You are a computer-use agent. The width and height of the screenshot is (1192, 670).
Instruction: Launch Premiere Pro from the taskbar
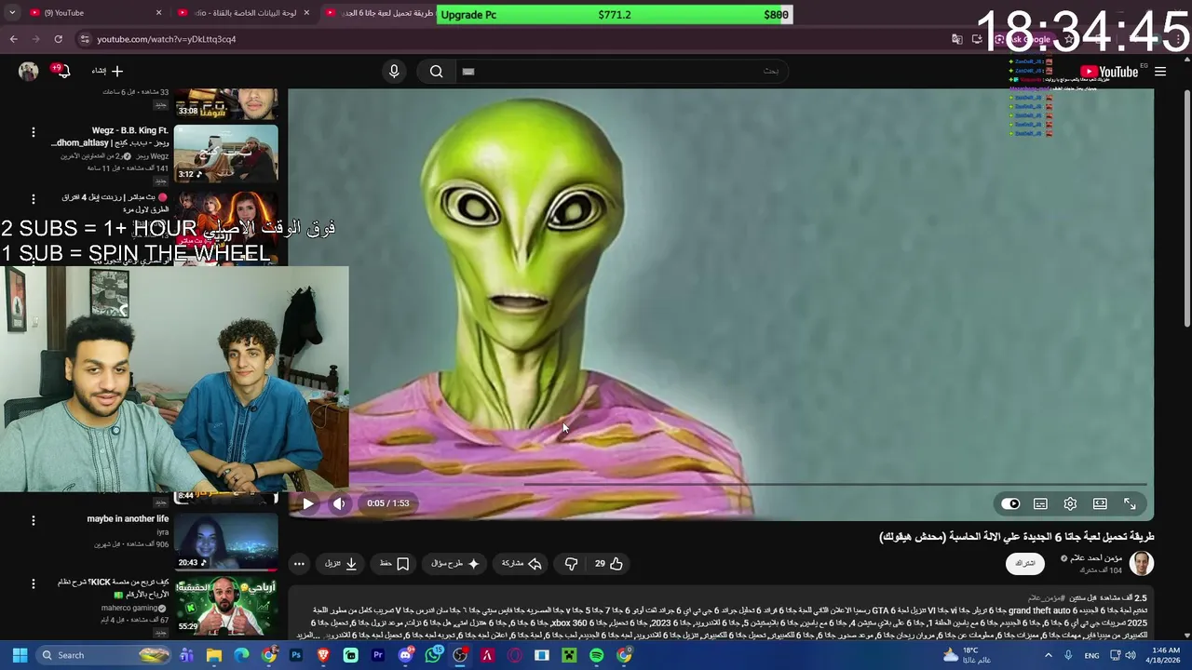(378, 655)
